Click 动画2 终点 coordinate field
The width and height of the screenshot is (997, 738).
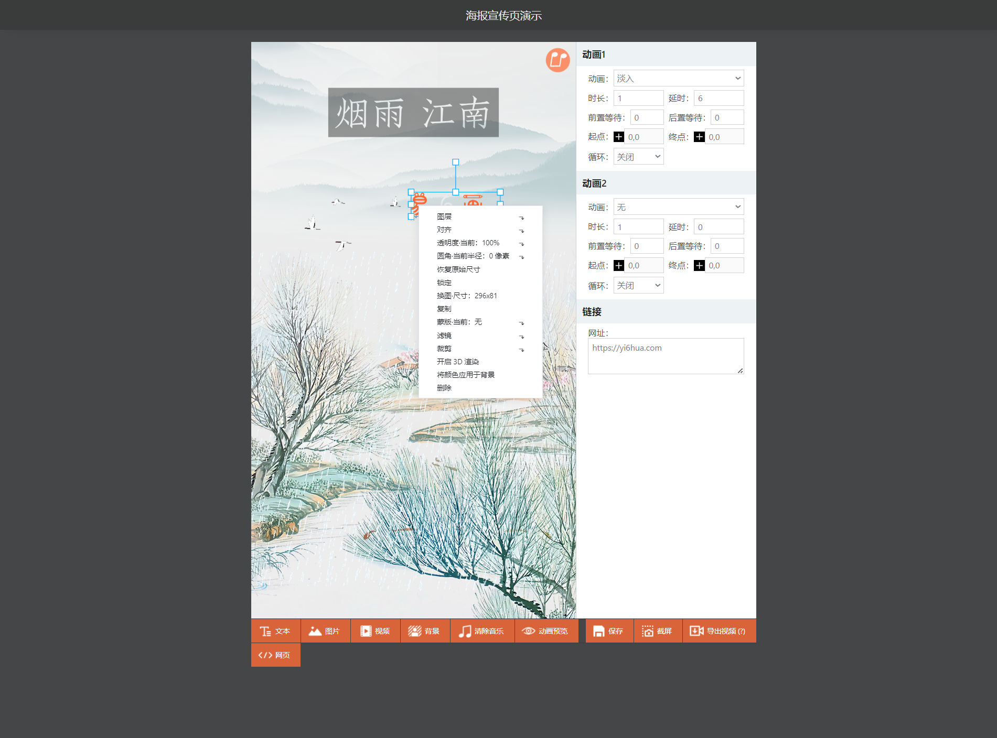pyautogui.click(x=724, y=266)
